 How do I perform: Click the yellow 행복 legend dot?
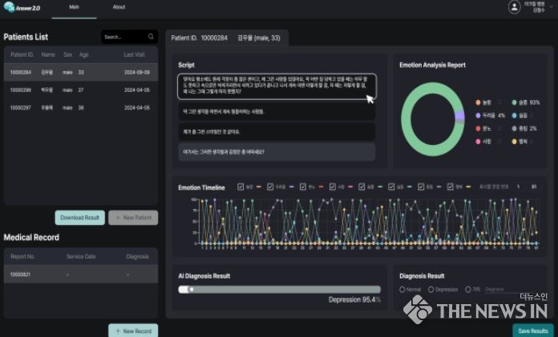tap(514, 142)
